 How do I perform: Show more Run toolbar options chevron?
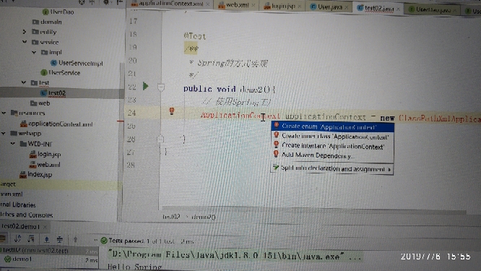pos(95,240)
